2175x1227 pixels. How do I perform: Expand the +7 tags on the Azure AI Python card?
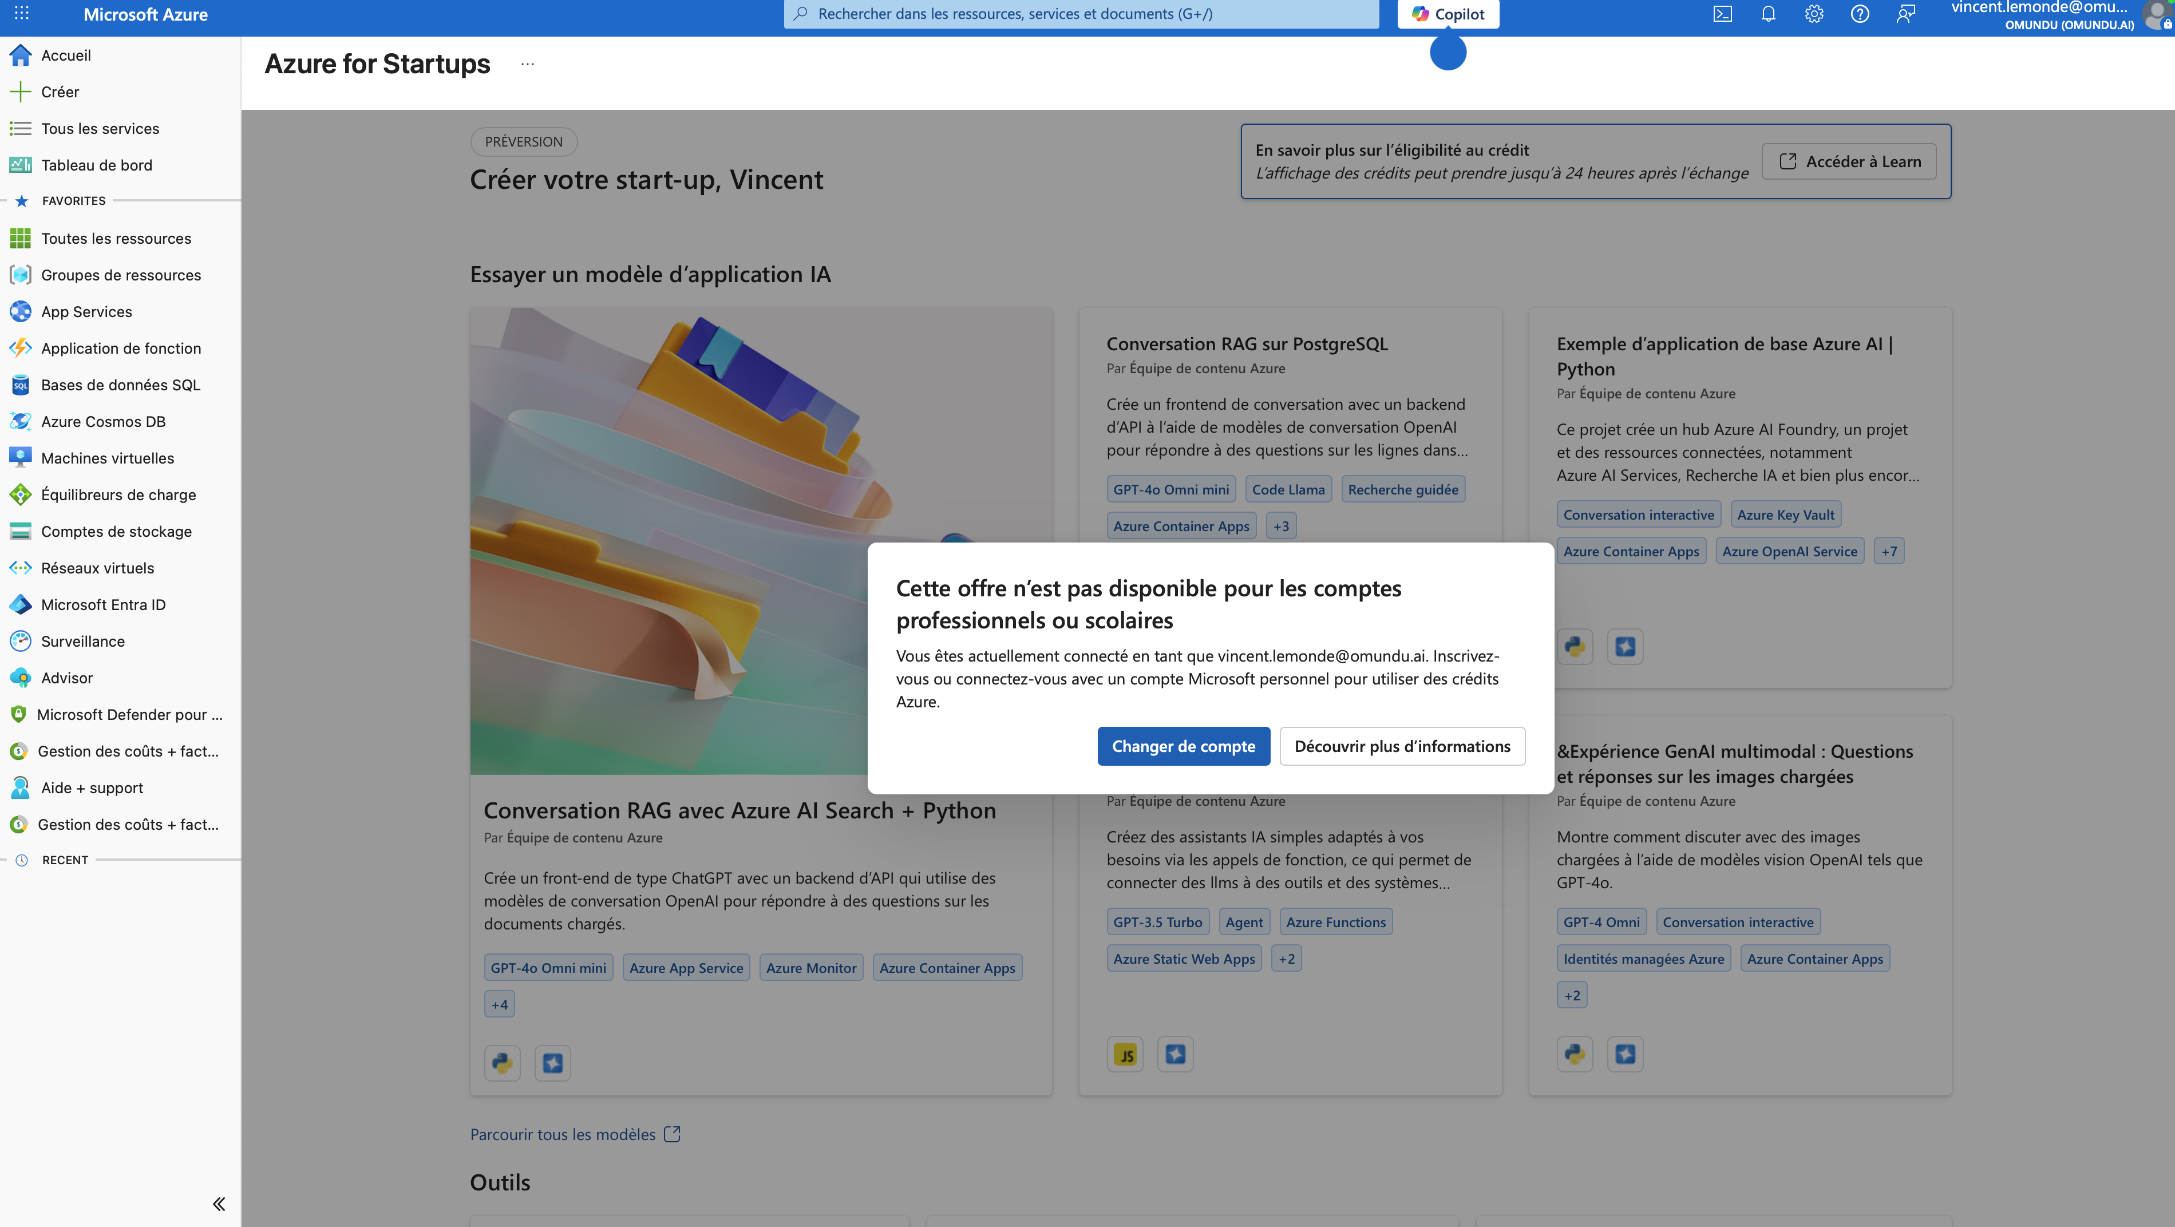coord(1889,552)
